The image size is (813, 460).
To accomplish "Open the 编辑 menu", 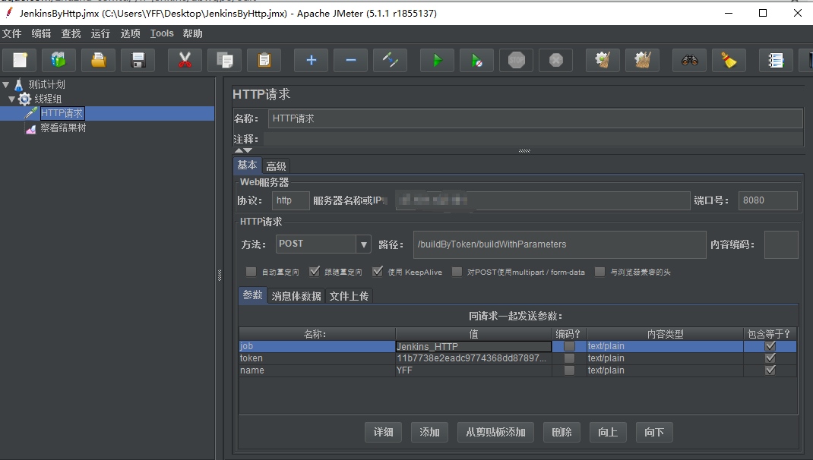I will tap(42, 33).
